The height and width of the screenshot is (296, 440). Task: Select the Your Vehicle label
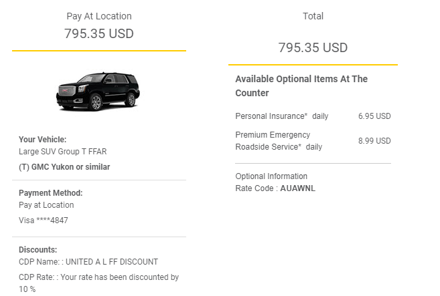(43, 140)
